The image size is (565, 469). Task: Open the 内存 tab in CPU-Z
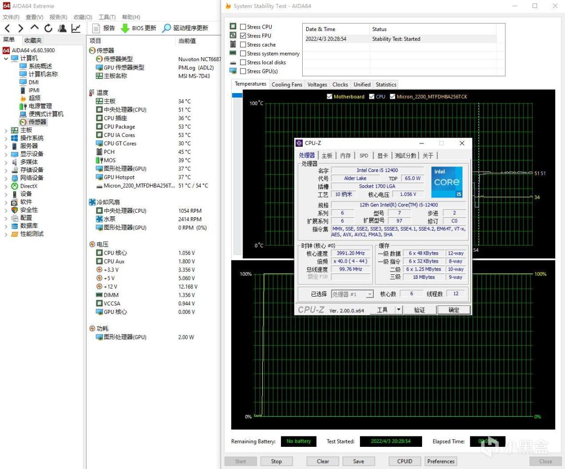[x=346, y=156]
